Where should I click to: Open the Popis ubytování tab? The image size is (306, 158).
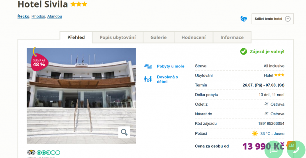(x=118, y=38)
